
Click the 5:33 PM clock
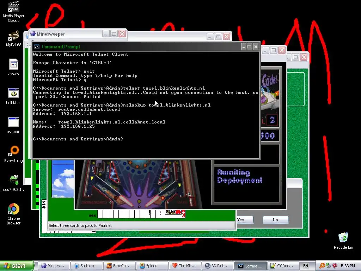pyautogui.click(x=348, y=266)
